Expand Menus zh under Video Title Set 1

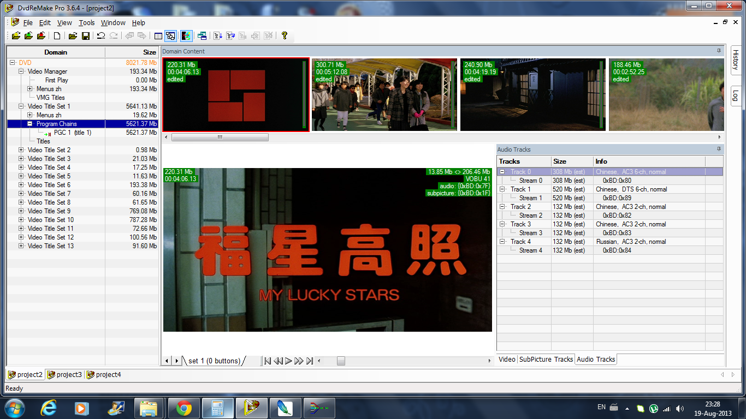click(x=30, y=115)
